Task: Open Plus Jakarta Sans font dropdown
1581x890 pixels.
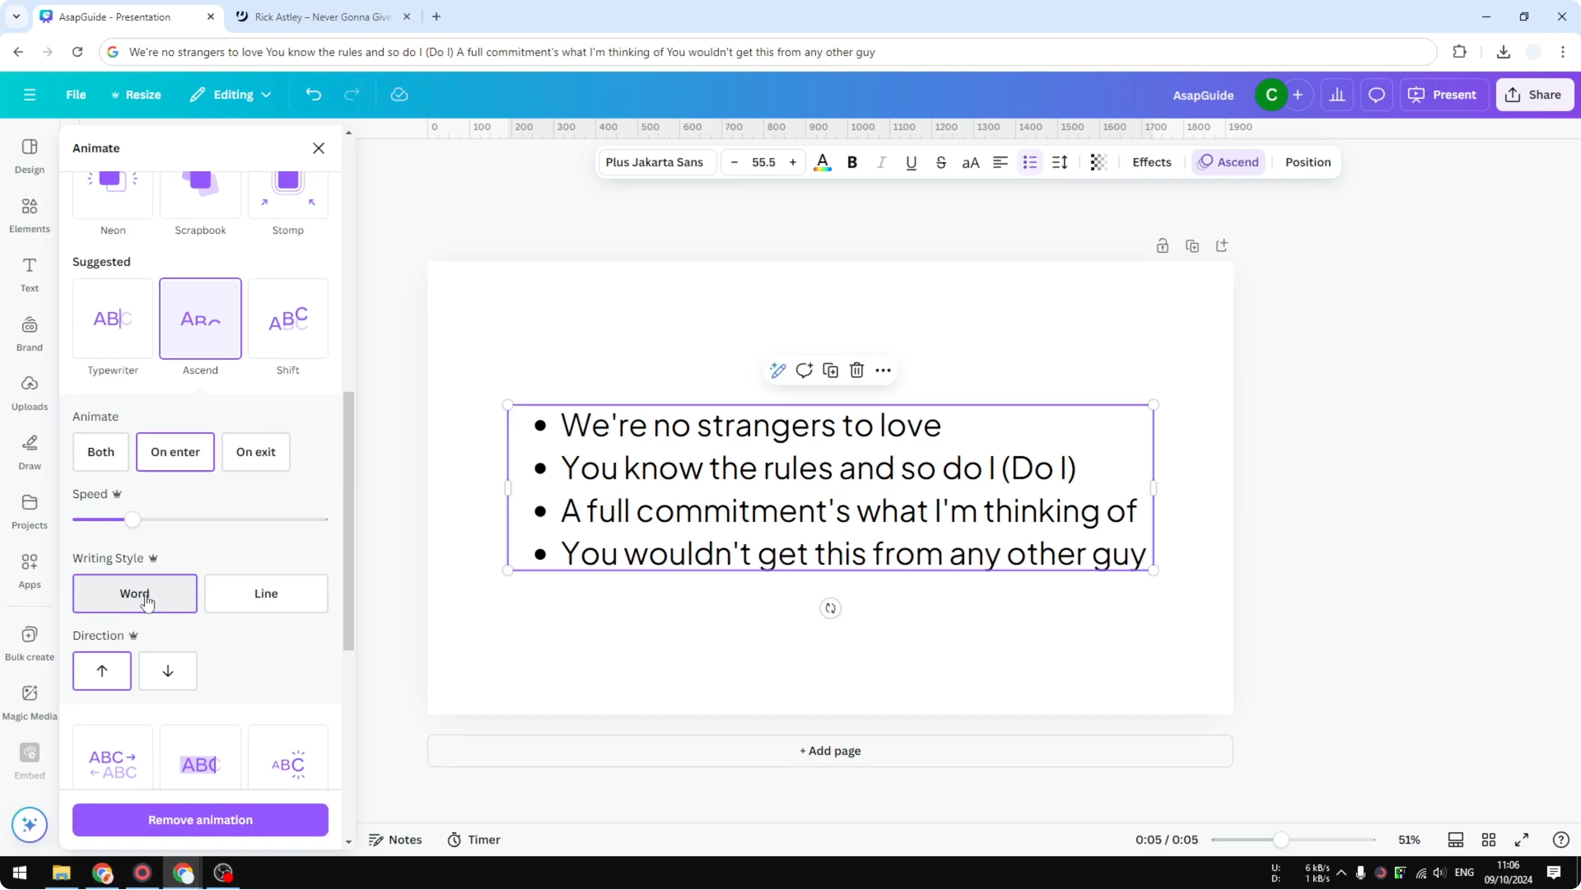Action: 657,163
